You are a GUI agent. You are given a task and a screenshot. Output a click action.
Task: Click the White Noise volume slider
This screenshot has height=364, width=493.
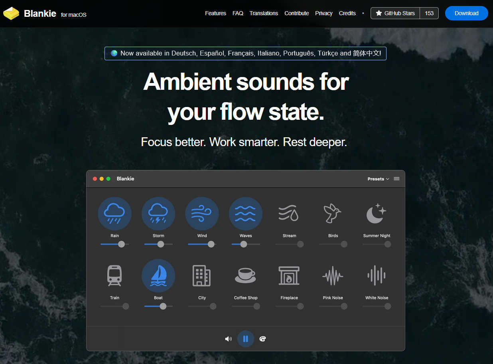click(x=377, y=307)
